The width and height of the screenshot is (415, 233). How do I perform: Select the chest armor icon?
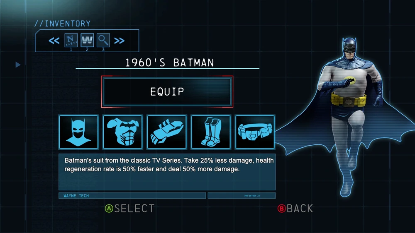click(123, 132)
